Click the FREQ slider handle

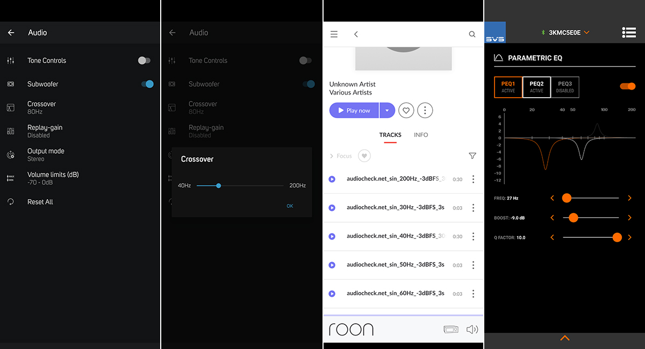pos(567,198)
